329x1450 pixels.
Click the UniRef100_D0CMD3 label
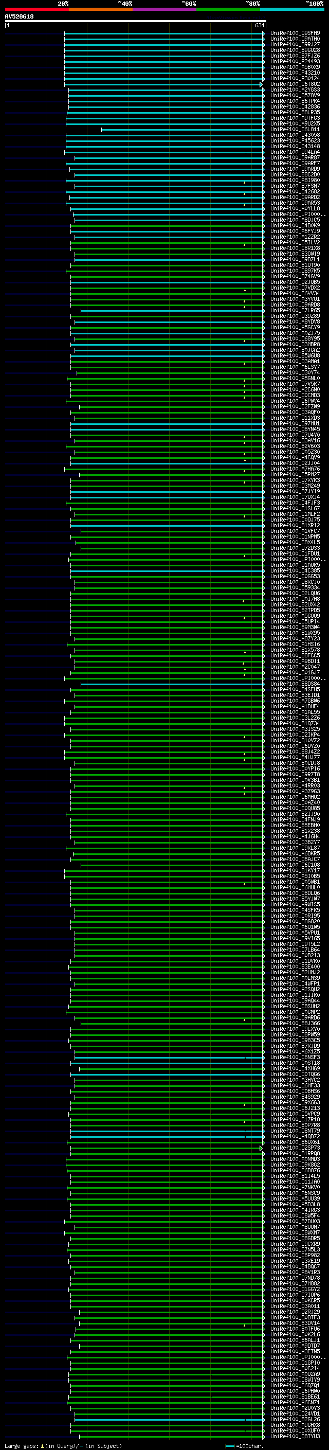[x=295, y=395]
